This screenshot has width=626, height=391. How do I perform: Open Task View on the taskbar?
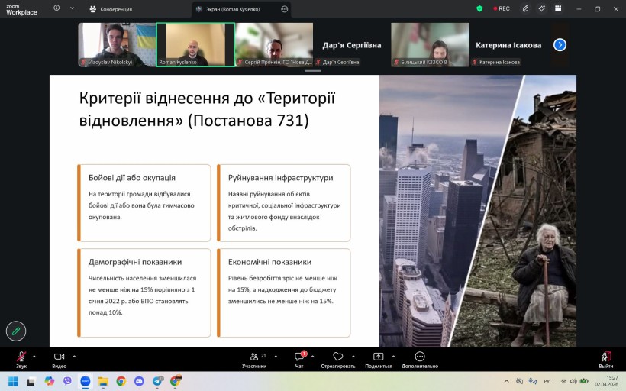pos(31,381)
